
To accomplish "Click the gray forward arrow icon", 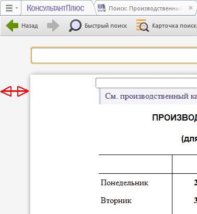I will [x=53, y=26].
